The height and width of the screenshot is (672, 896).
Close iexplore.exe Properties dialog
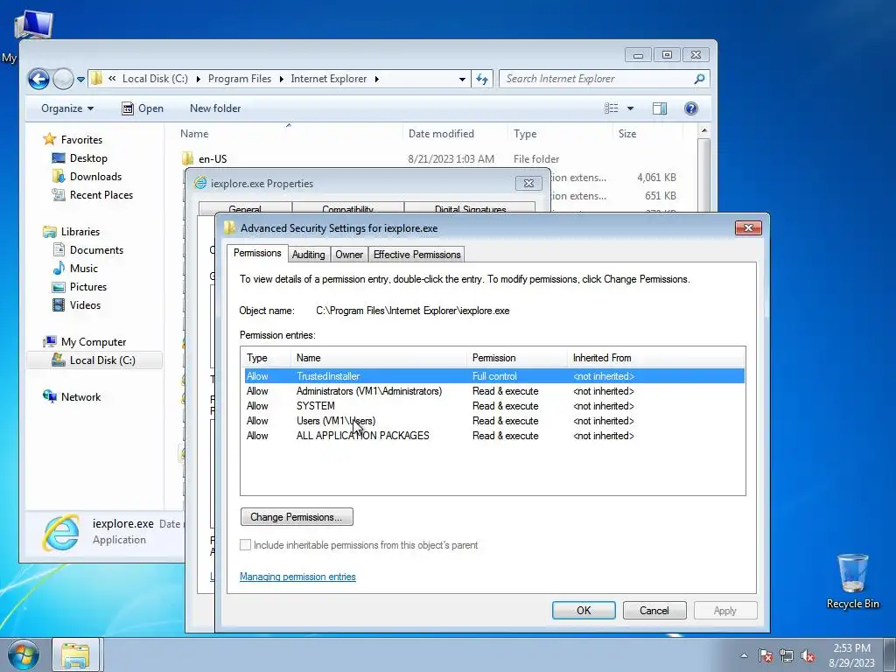coord(528,184)
